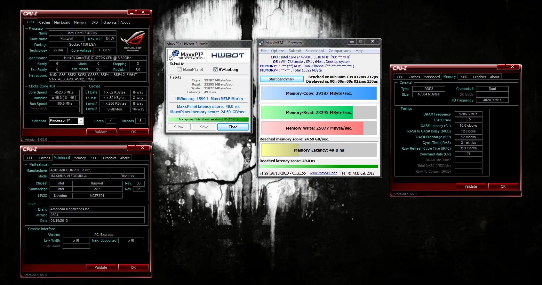Click the Memory-Latency 49.0 ns bar

coord(319,150)
